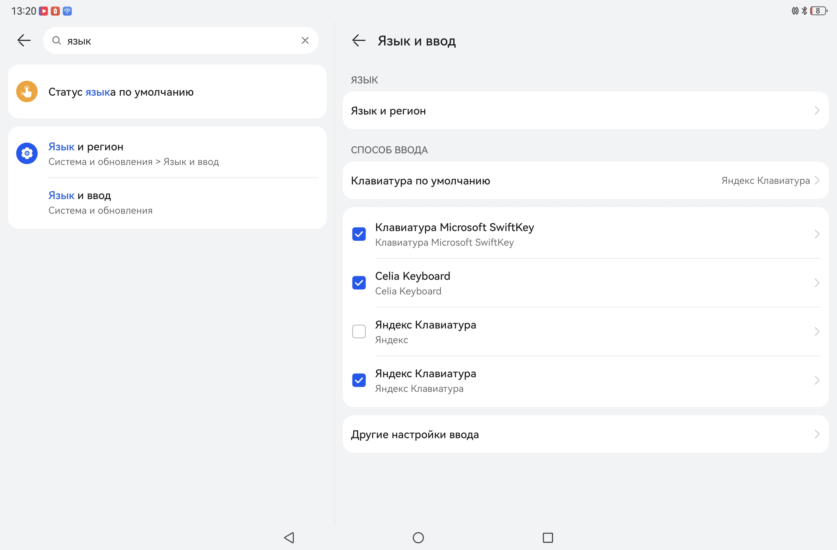Focus the search field containing язык
The image size is (837, 550).
pos(176,41)
